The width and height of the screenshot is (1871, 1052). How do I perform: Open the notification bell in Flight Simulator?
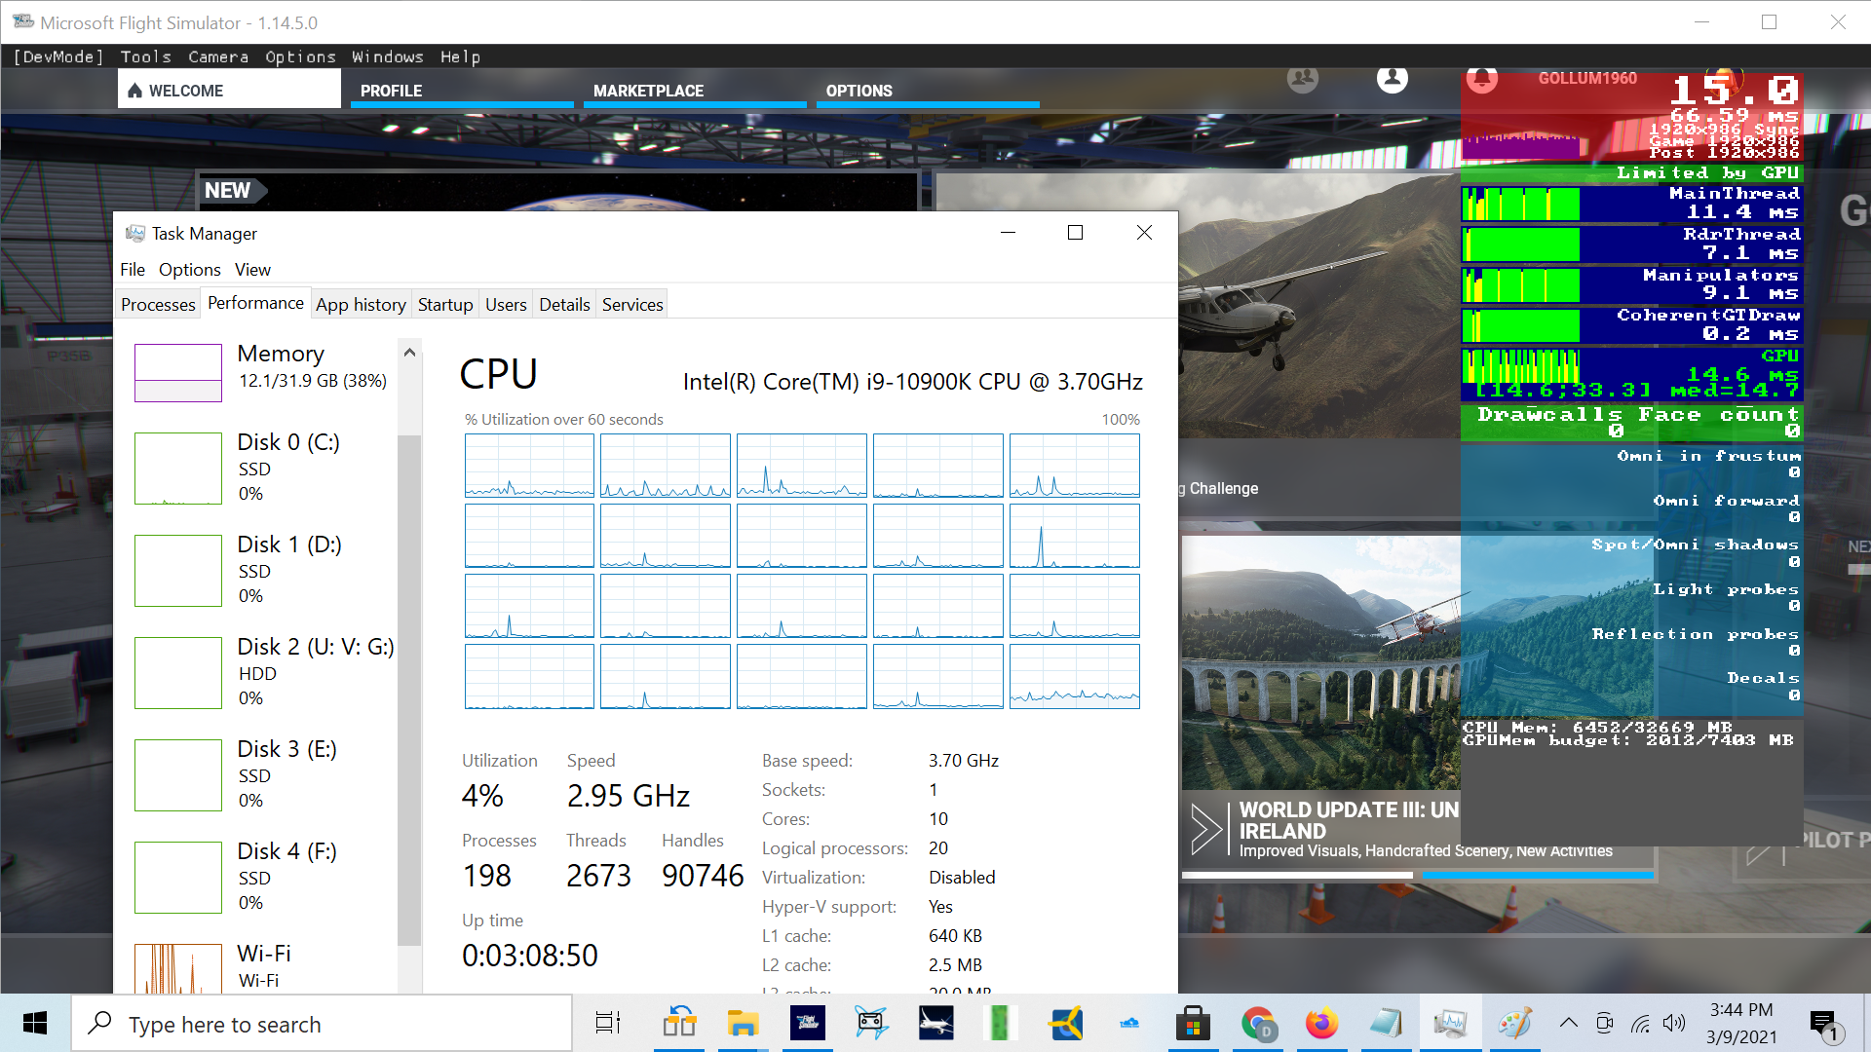point(1482,78)
